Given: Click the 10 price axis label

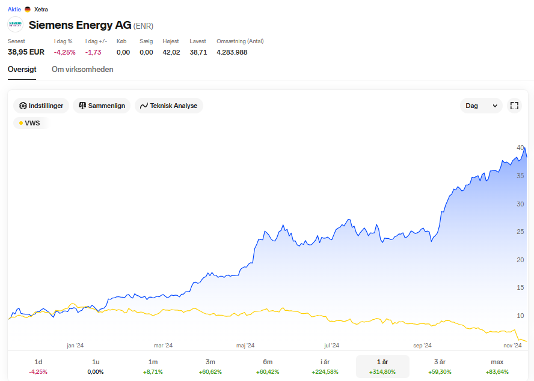Looking at the screenshot, I should (x=520, y=316).
